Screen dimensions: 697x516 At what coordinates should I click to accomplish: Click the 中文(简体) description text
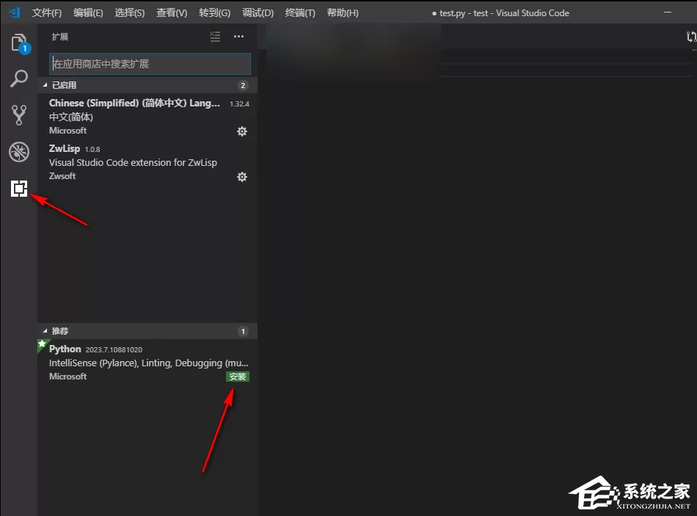tap(71, 117)
